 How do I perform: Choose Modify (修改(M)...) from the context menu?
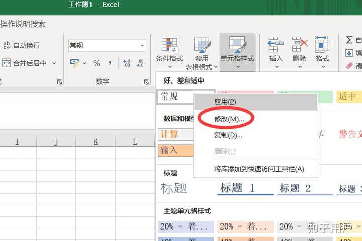256,119
